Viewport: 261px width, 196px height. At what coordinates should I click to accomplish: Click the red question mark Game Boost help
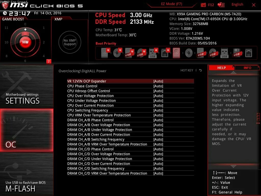point(49,61)
